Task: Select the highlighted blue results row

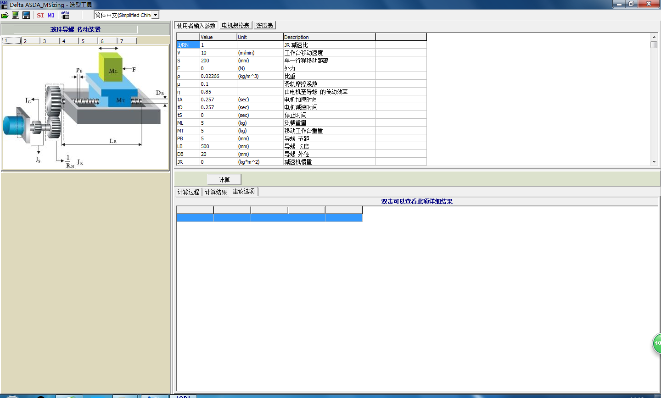Action: [x=269, y=218]
